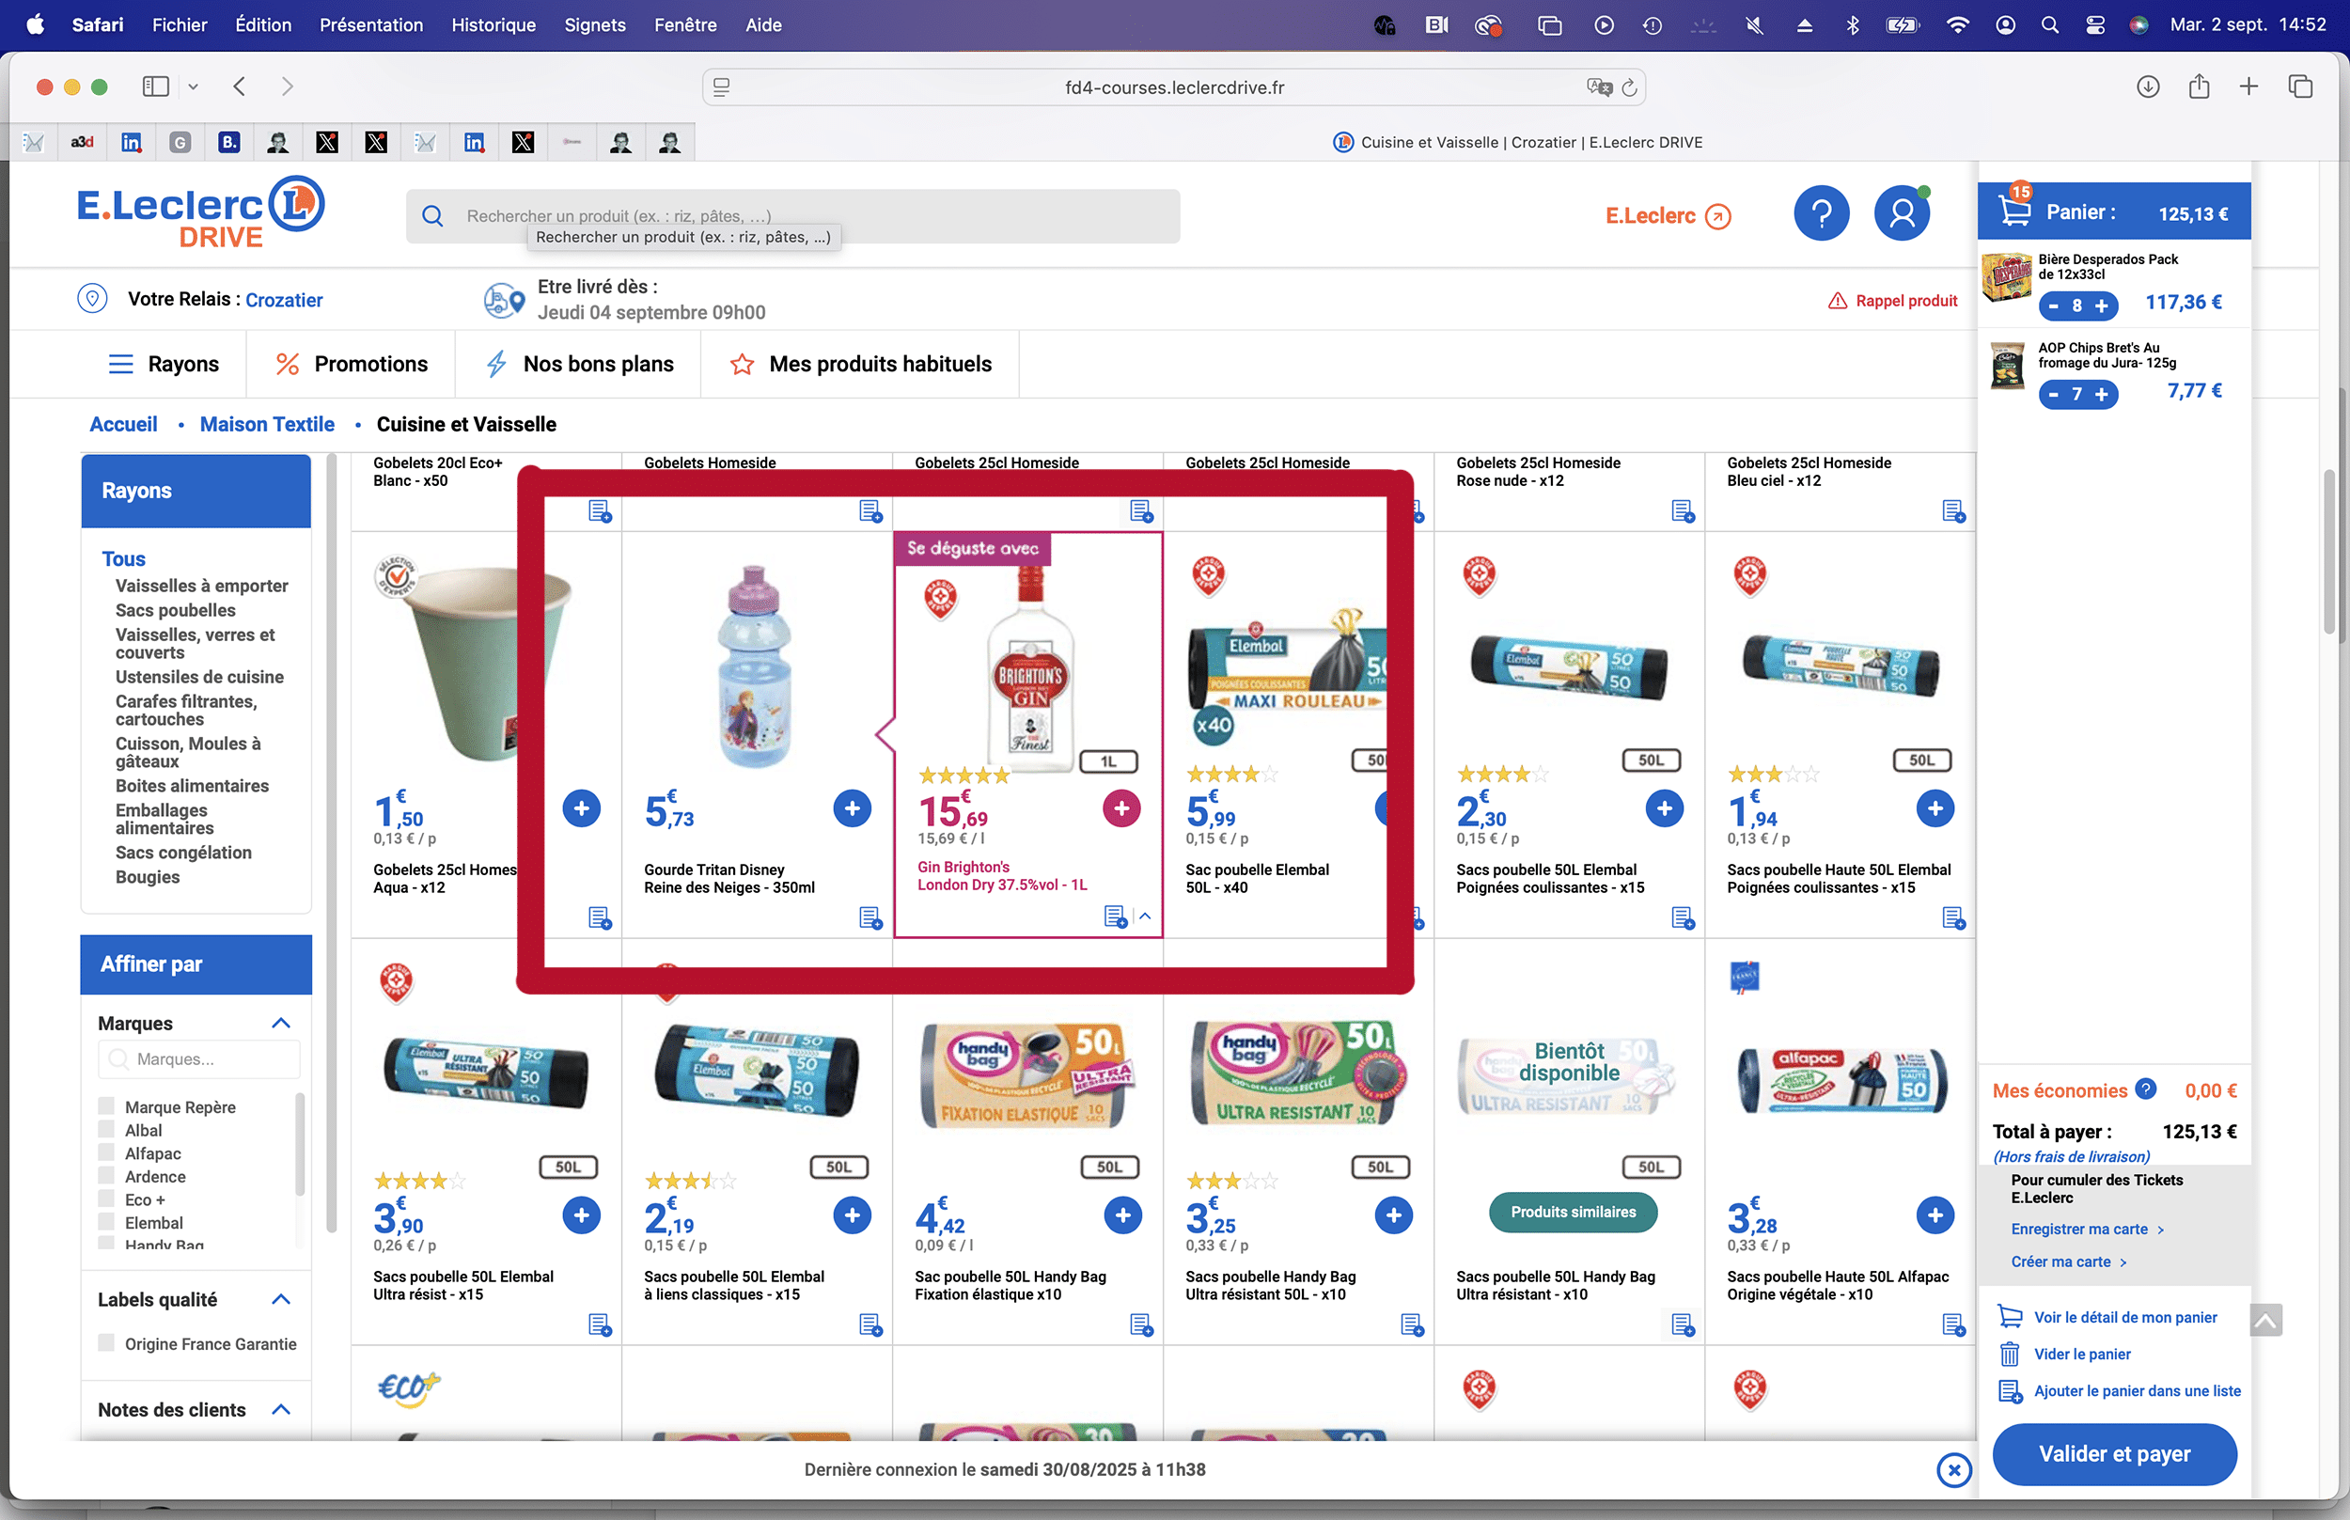Add Sacs poubelle 50L Elembal 2,30 to cart
Screen dimensions: 2350x1520
(1664, 808)
